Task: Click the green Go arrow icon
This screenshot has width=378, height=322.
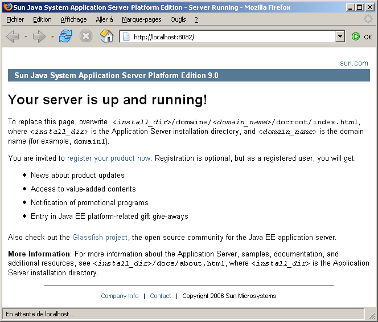Action: [x=356, y=36]
